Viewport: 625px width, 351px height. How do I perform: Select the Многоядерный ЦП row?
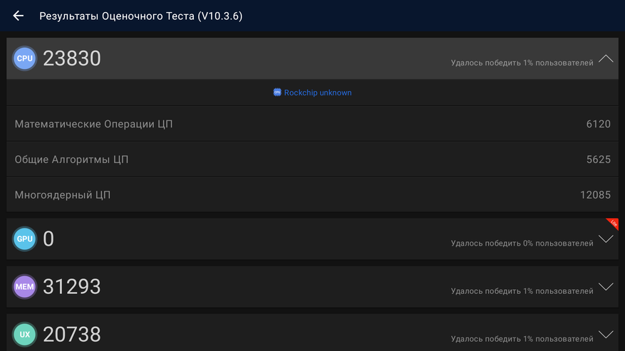312,194
